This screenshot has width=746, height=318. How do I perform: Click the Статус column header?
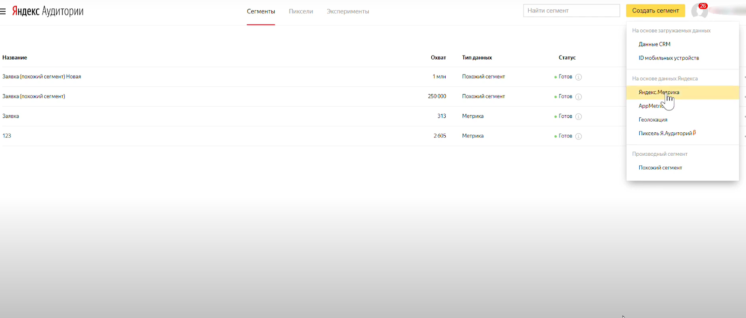pyautogui.click(x=567, y=58)
